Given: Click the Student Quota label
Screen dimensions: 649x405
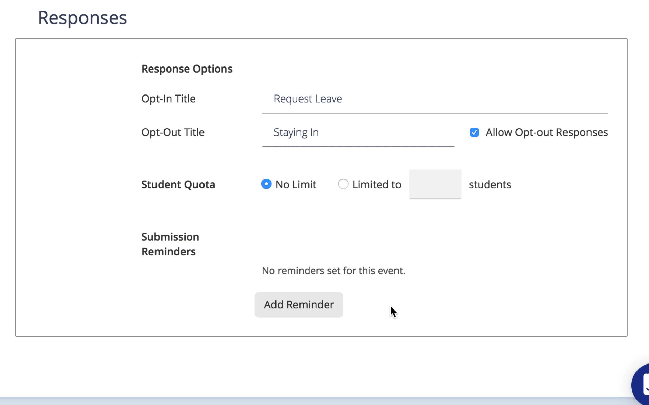Looking at the screenshot, I should coord(178,185).
